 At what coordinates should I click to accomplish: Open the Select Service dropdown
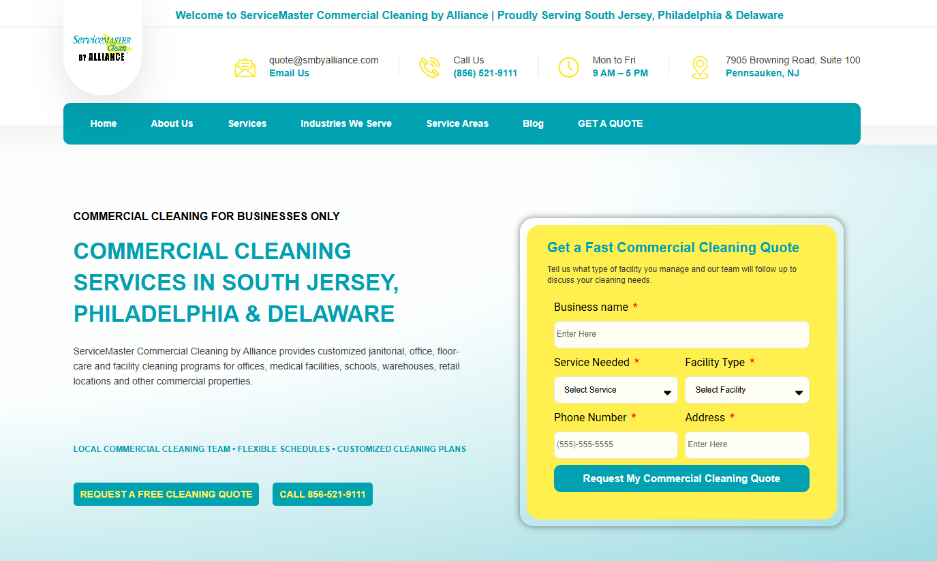tap(616, 390)
